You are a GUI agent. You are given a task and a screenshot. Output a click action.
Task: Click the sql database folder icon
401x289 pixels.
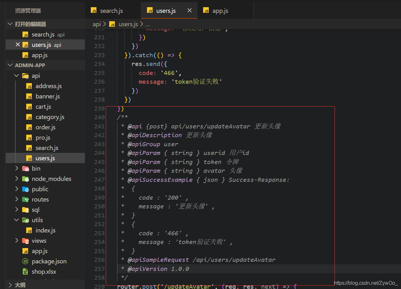tap(26, 210)
